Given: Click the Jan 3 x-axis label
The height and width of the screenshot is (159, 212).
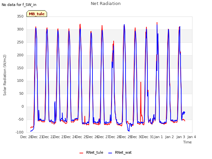Looking at the screenshot, I should (181, 137).
